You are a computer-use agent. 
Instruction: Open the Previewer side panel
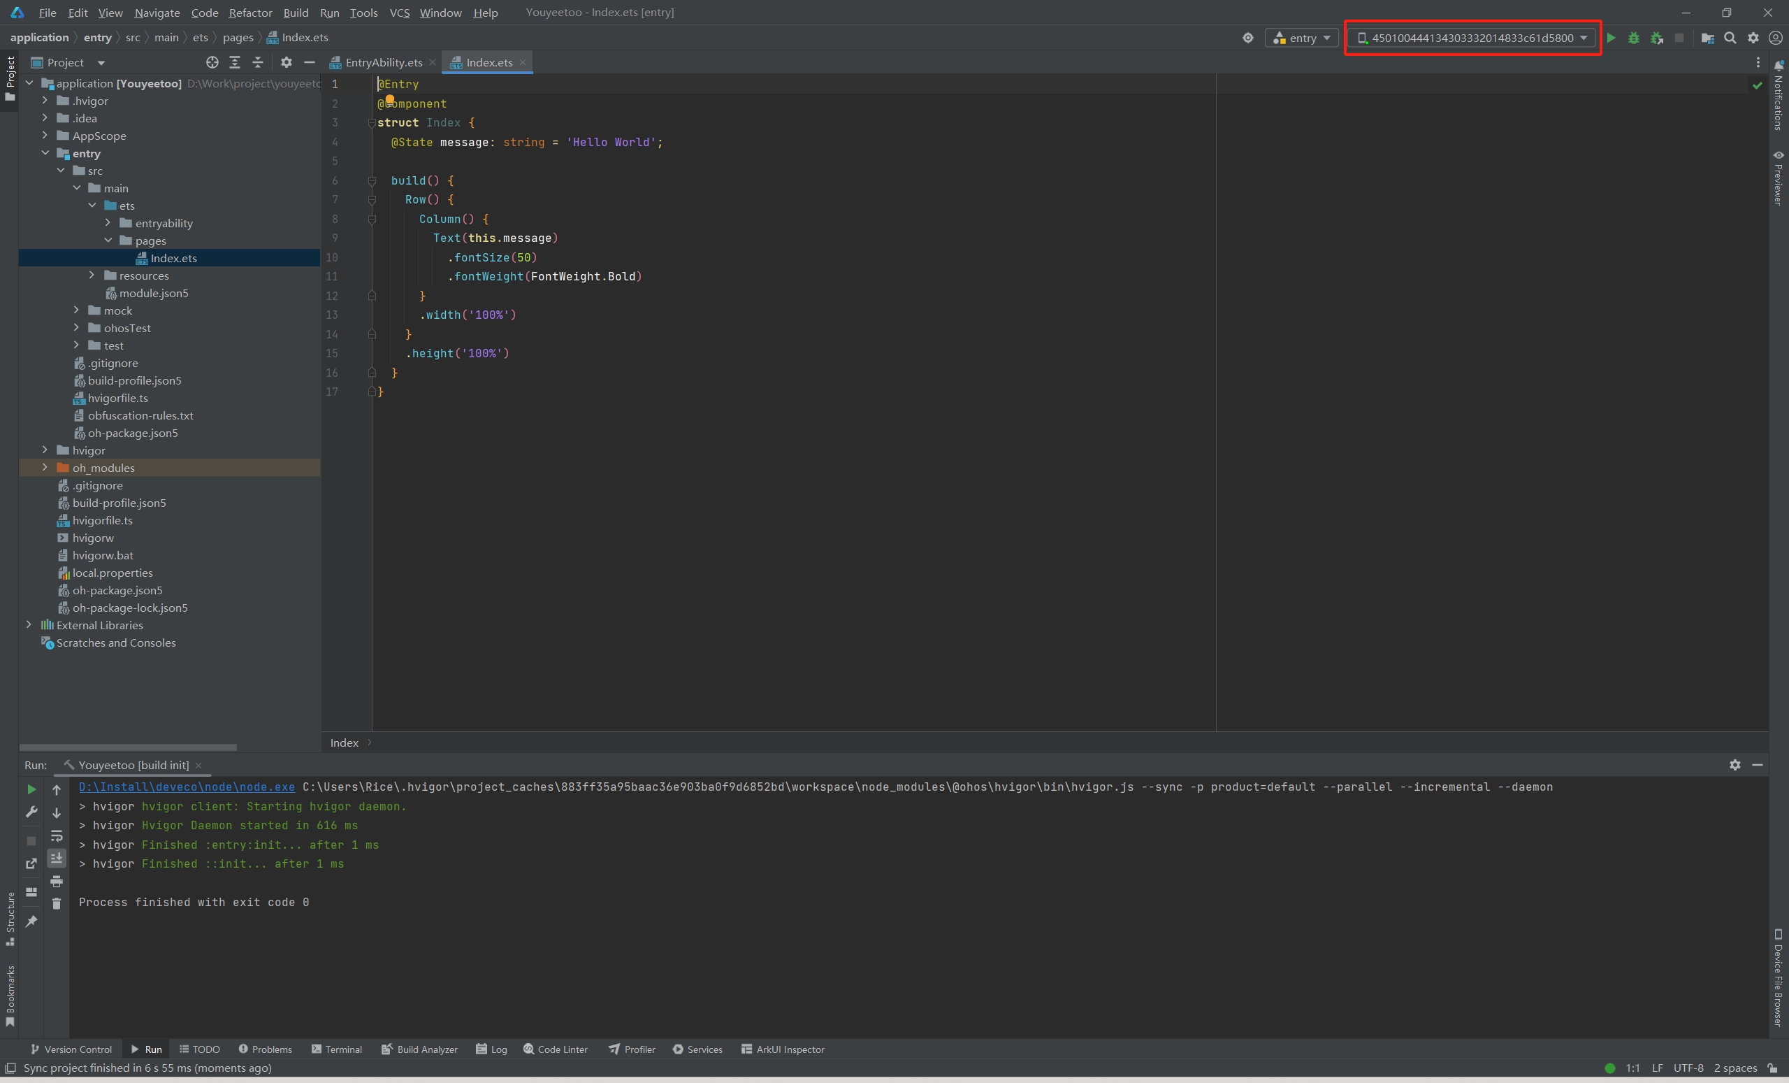1778,177
